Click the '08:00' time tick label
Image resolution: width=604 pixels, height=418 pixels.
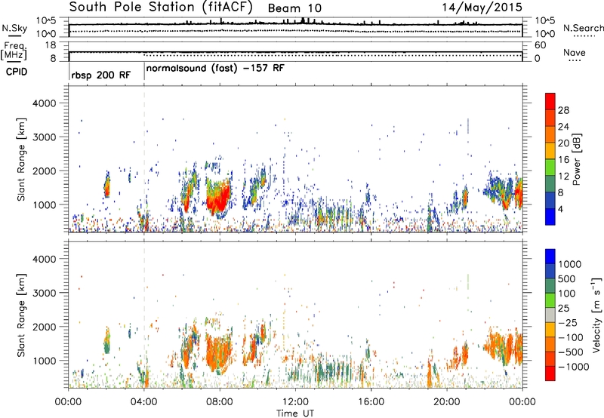point(220,402)
